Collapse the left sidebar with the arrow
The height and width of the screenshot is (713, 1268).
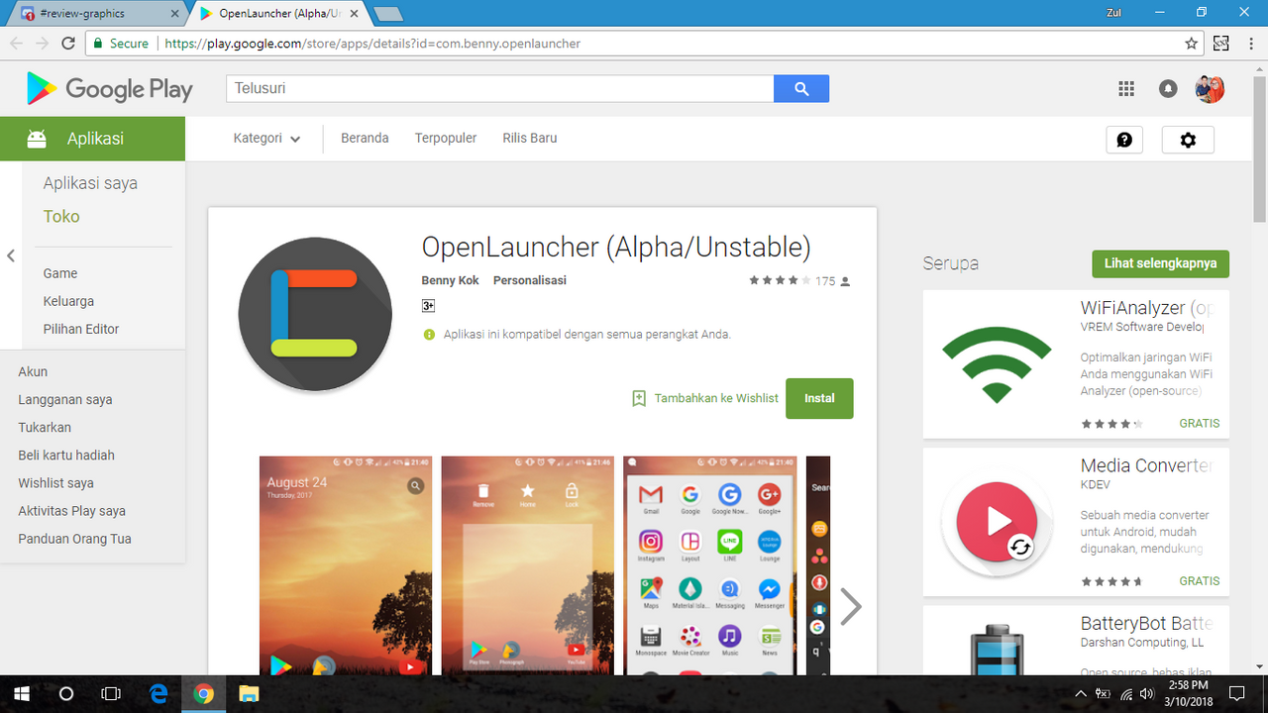pos(11,255)
